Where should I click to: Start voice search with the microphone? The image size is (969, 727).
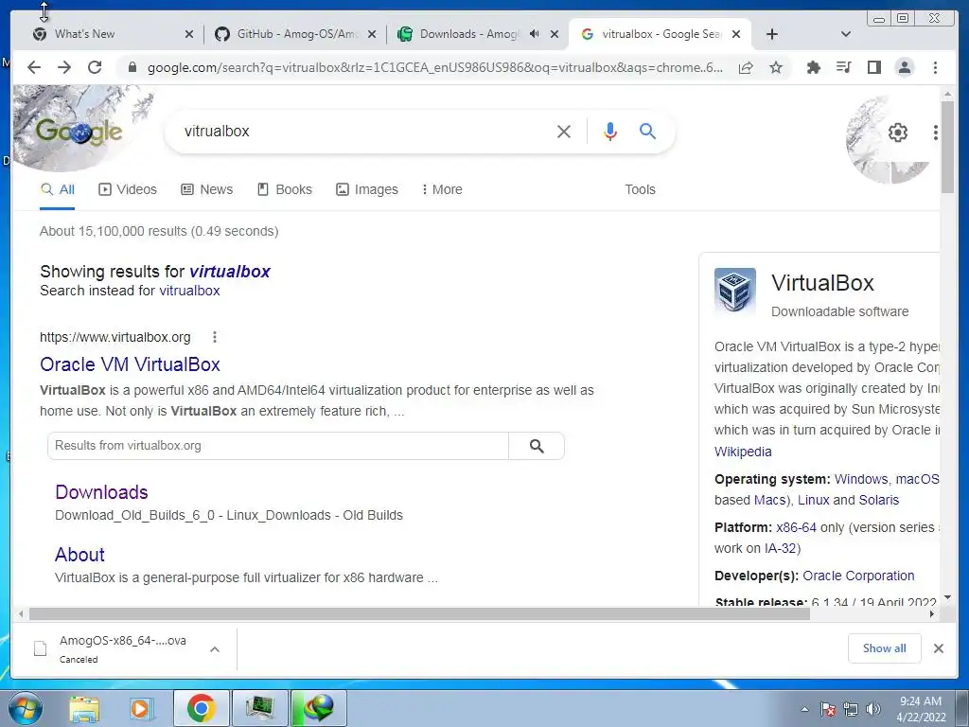pos(610,131)
